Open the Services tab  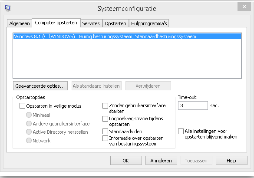91,23
